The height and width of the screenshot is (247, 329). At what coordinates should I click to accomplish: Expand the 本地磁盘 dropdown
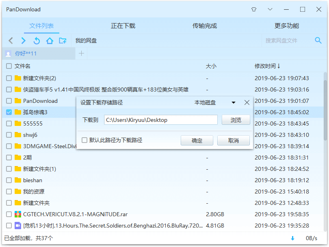pos(234,103)
